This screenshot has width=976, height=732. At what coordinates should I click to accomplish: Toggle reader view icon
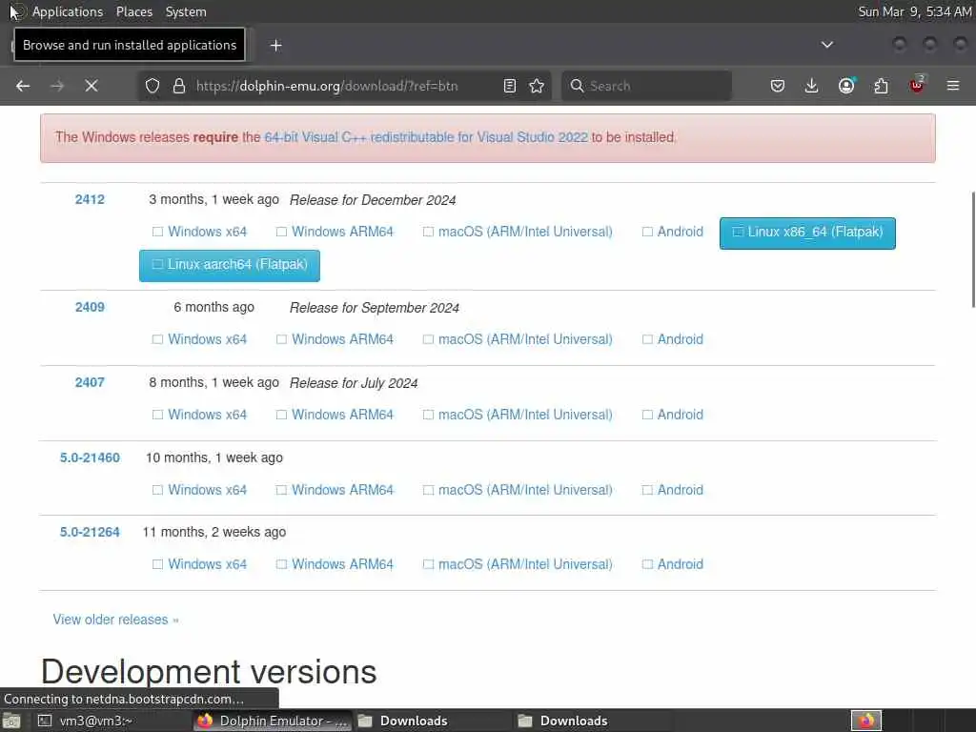tap(510, 86)
